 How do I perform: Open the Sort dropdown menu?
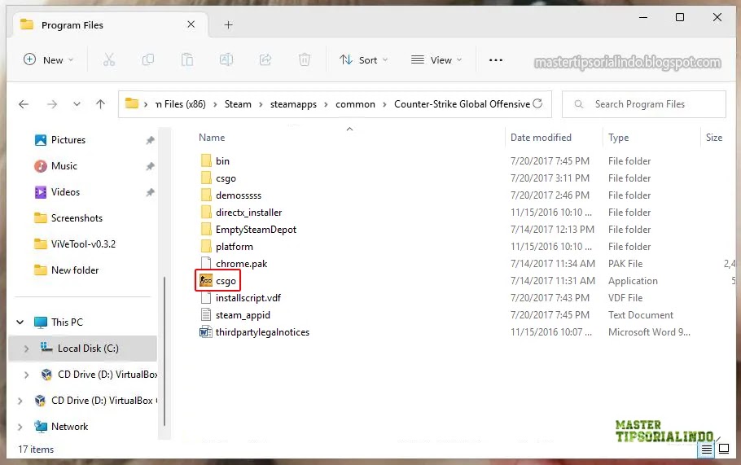tap(363, 60)
